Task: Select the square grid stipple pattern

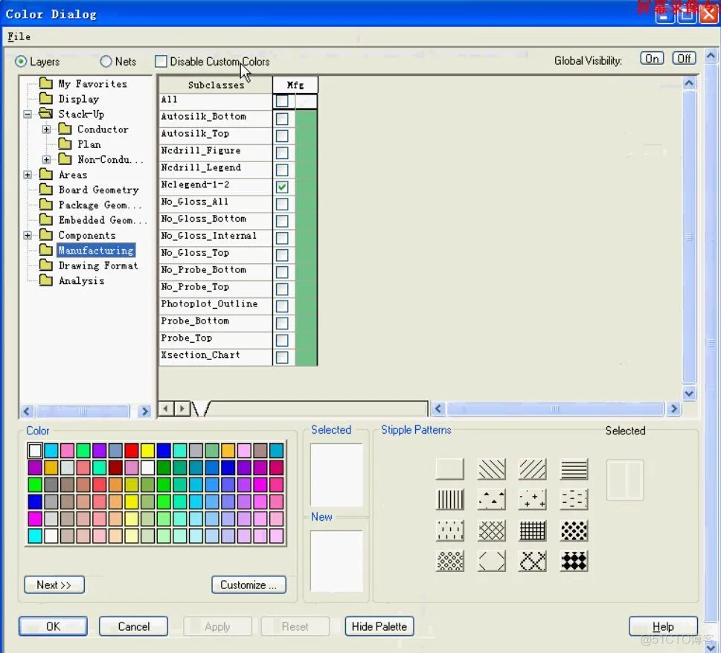Action: [533, 530]
